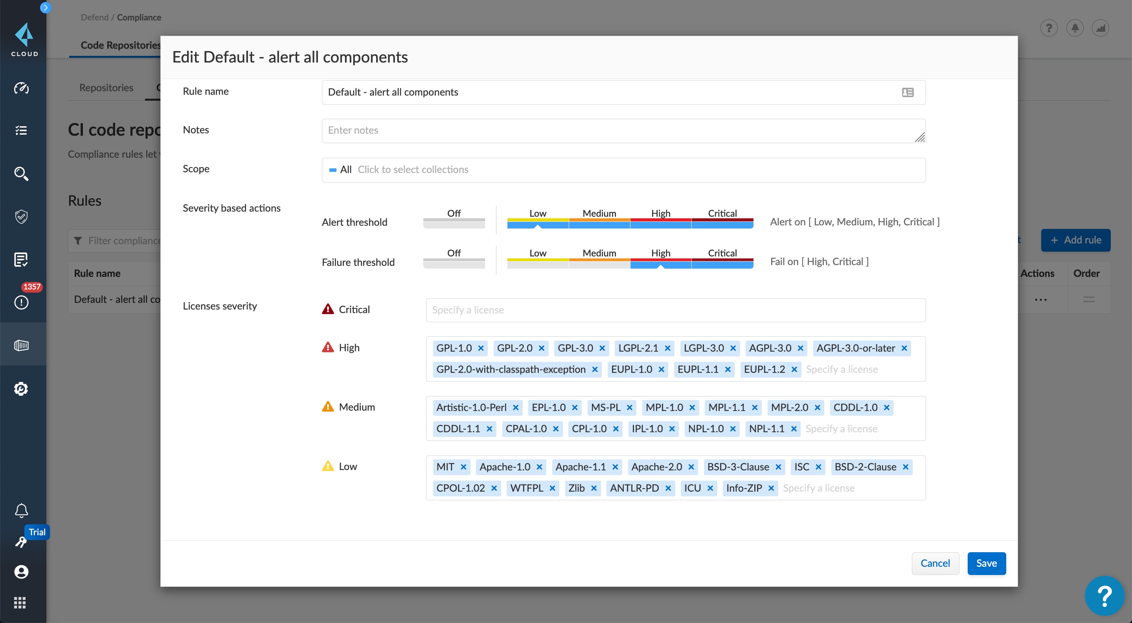
Task: Remove the MIT license tag
Action: click(x=463, y=467)
